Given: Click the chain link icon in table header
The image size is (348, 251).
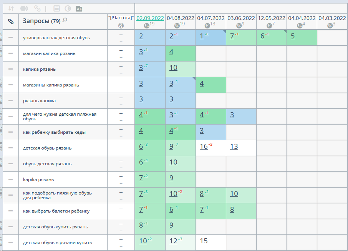Looking at the screenshot, I should [11, 21].
